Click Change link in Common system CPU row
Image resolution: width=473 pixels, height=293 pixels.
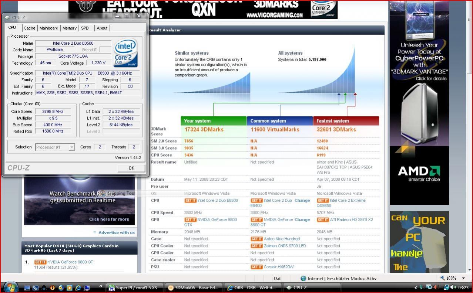coord(302,201)
